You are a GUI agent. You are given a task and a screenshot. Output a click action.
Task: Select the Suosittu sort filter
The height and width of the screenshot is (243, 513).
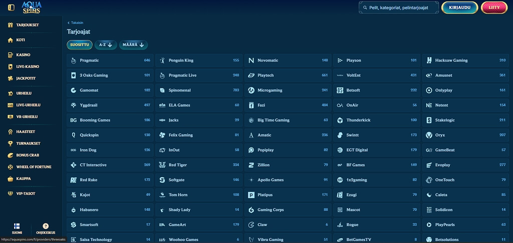[80, 44]
